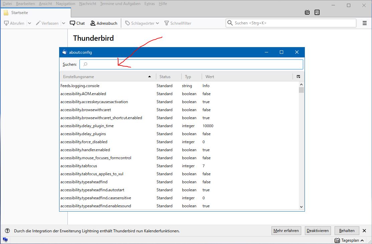372x244 pixels.
Task: Expand the Abrufen dropdown arrow
Action: (x=29, y=23)
